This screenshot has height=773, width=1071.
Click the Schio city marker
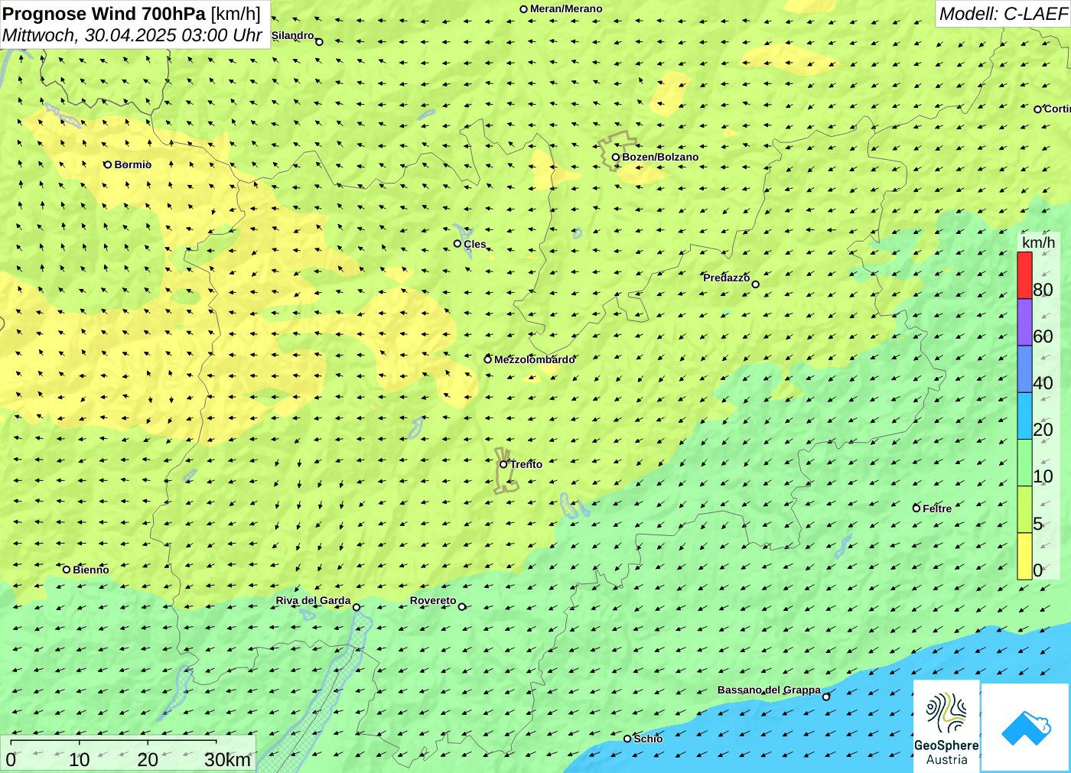627,739
